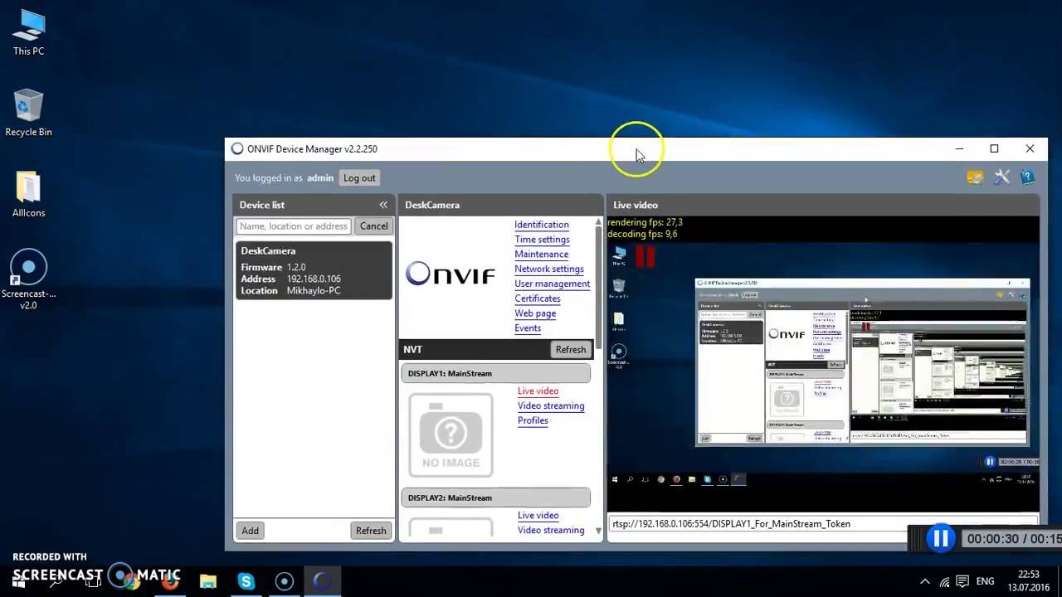This screenshot has height=597, width=1062.
Task: Refresh the Device list
Action: tap(371, 531)
